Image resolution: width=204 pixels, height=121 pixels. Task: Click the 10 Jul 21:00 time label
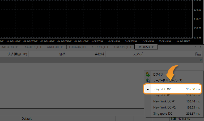(183, 41)
